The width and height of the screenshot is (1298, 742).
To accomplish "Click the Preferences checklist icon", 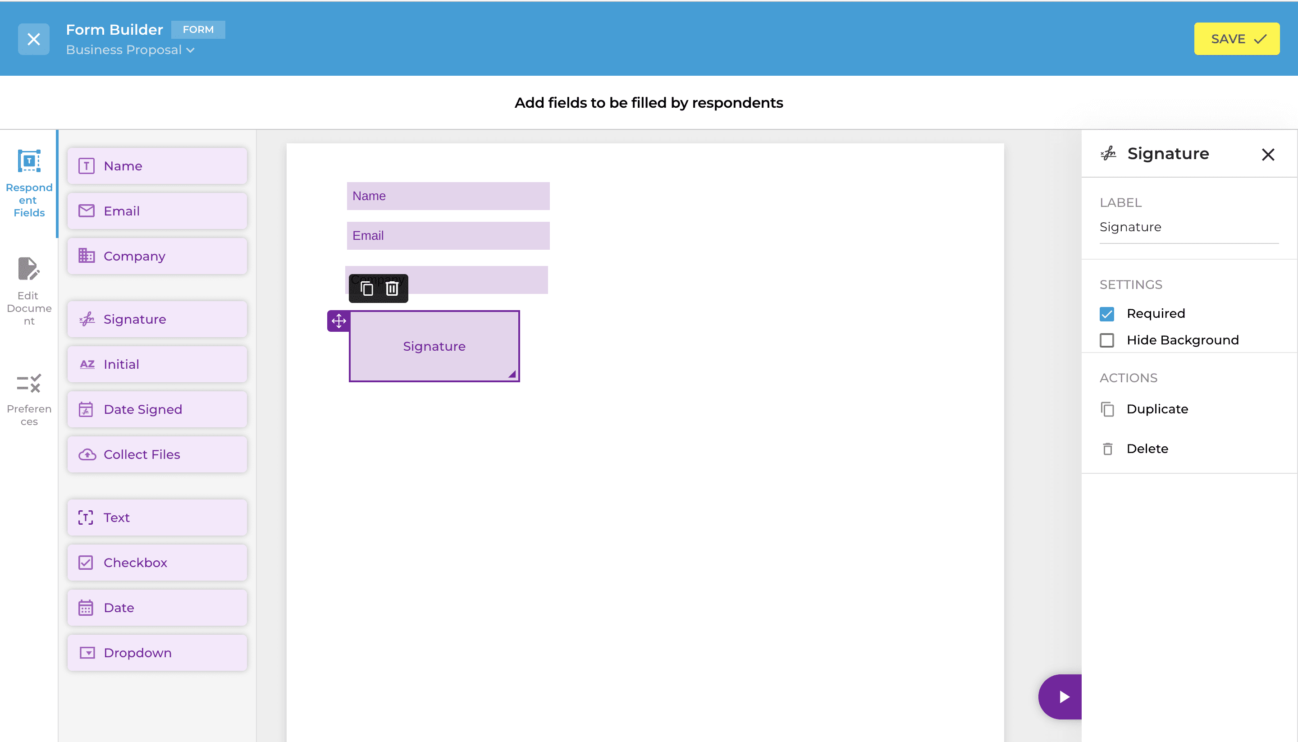I will pos(28,383).
